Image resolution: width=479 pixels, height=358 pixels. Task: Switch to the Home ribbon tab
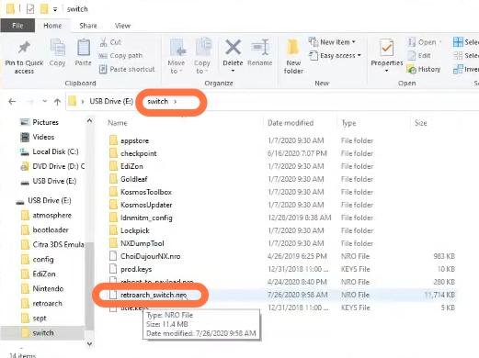52,26
